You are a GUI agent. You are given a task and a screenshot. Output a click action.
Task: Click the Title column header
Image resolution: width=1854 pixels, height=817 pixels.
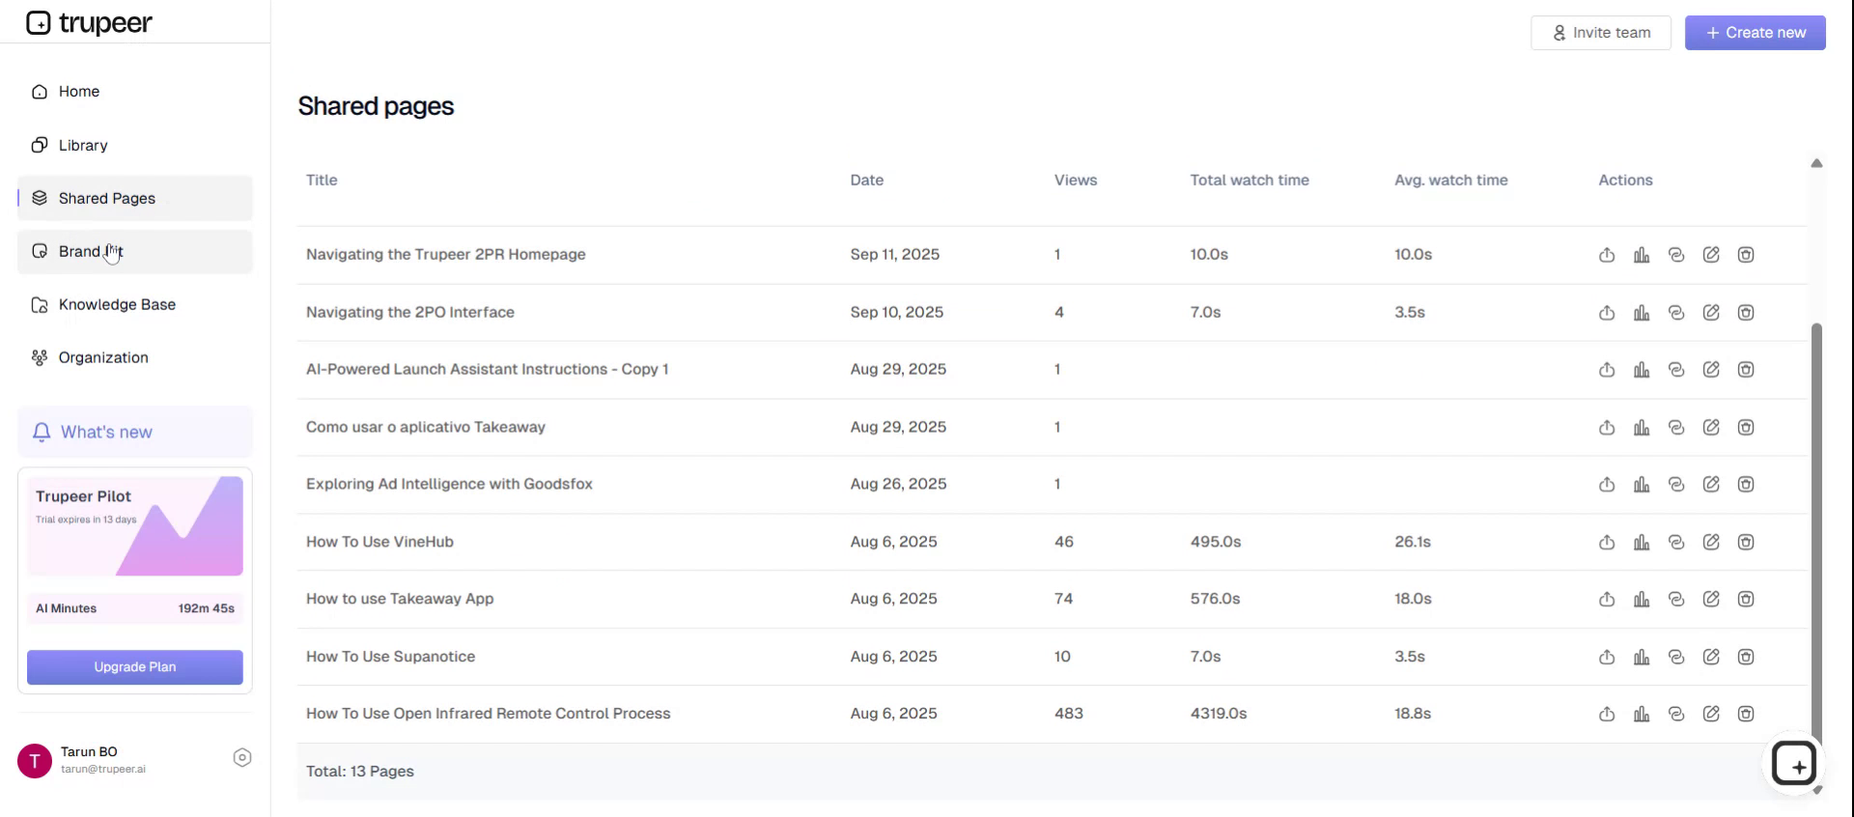point(322,181)
